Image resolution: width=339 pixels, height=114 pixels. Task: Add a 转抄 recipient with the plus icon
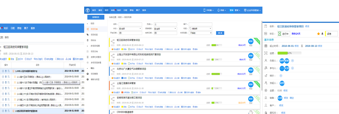[281, 76]
